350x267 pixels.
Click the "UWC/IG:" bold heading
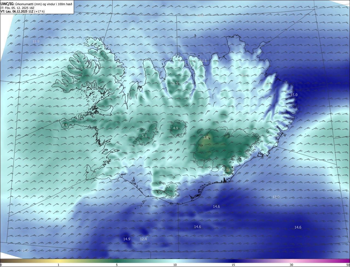pos(8,4)
